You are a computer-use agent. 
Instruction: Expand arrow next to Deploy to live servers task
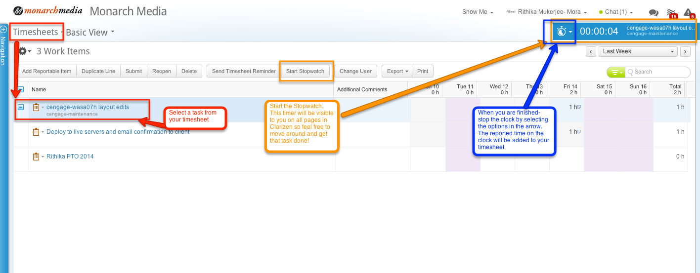click(43, 132)
